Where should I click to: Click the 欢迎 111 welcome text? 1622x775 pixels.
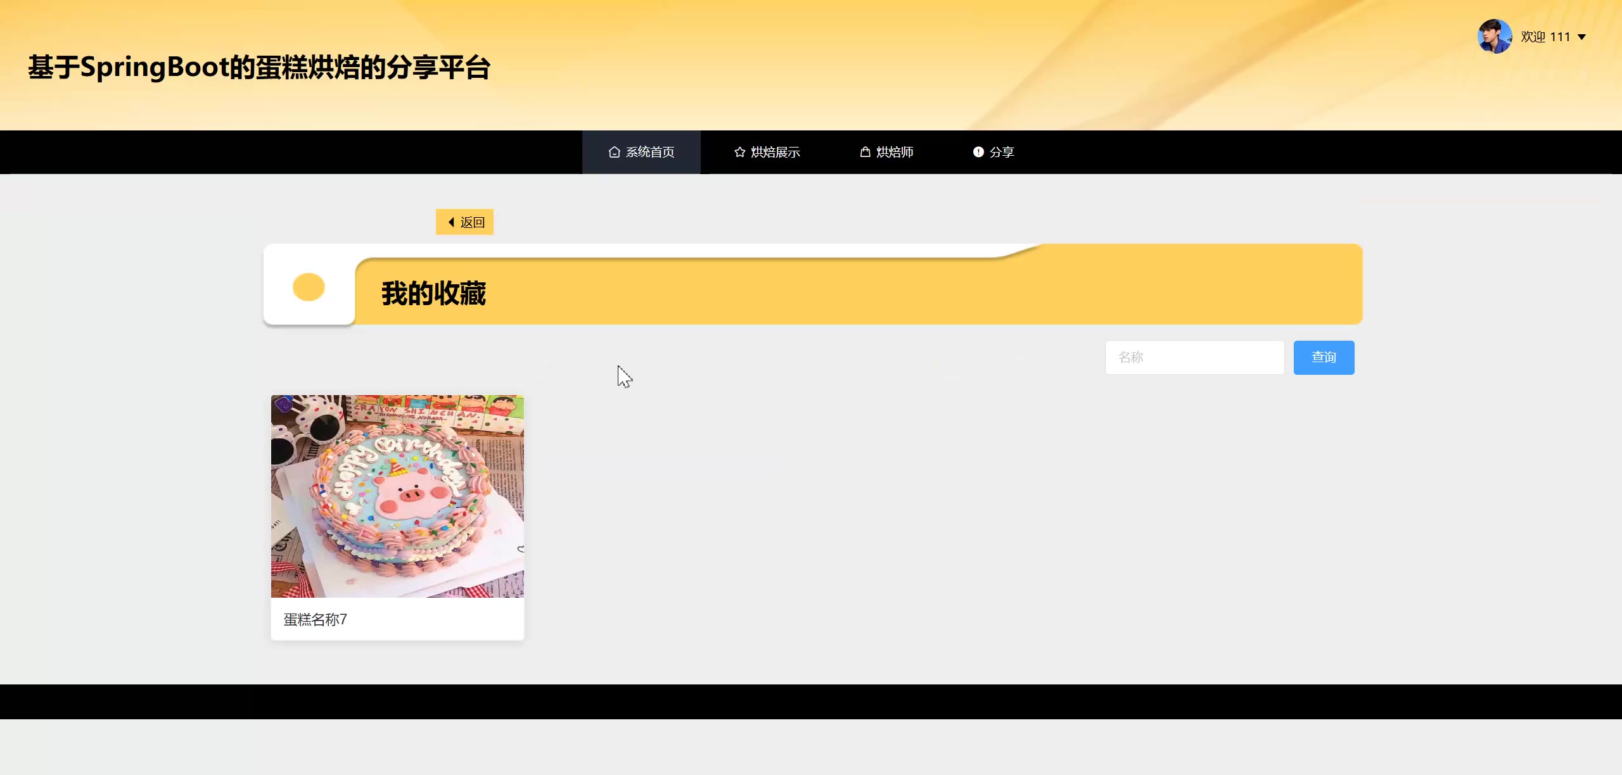coord(1545,37)
